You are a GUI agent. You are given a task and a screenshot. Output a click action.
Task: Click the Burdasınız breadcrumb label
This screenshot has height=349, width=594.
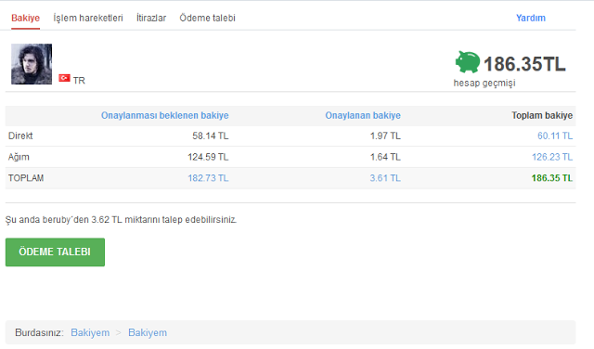pyautogui.click(x=39, y=332)
